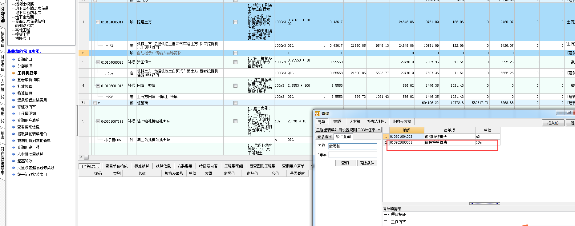Collapse item 010104005014 挖运土方
Viewport: 575px width, 226px height.
click(98, 22)
